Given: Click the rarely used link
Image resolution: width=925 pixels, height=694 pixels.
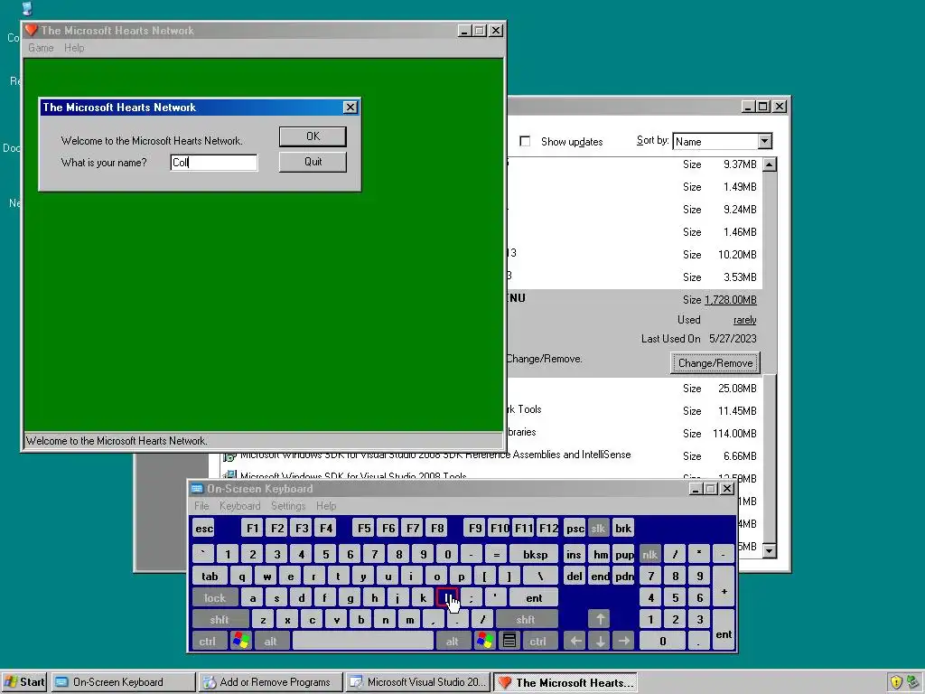Looking at the screenshot, I should (x=744, y=320).
